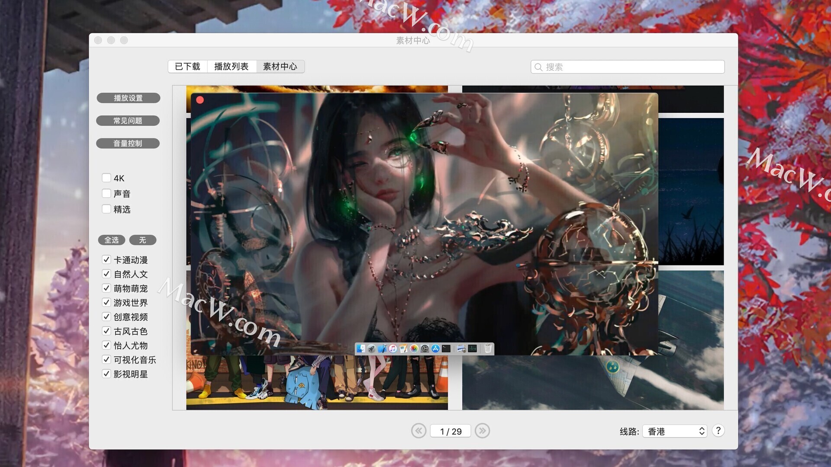This screenshot has width=831, height=467.
Task: Click the magnifier icon in the search box
Action: [538, 67]
